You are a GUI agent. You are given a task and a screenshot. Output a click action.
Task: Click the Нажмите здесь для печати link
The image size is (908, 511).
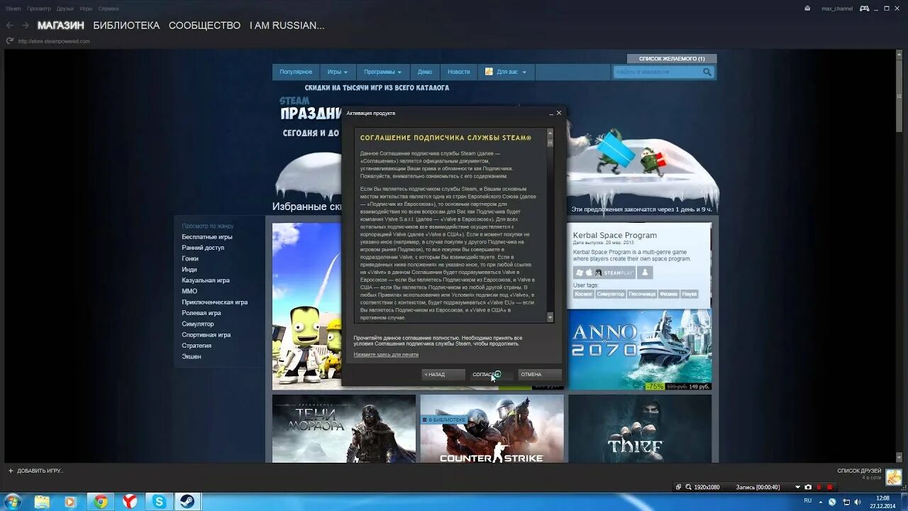(386, 354)
